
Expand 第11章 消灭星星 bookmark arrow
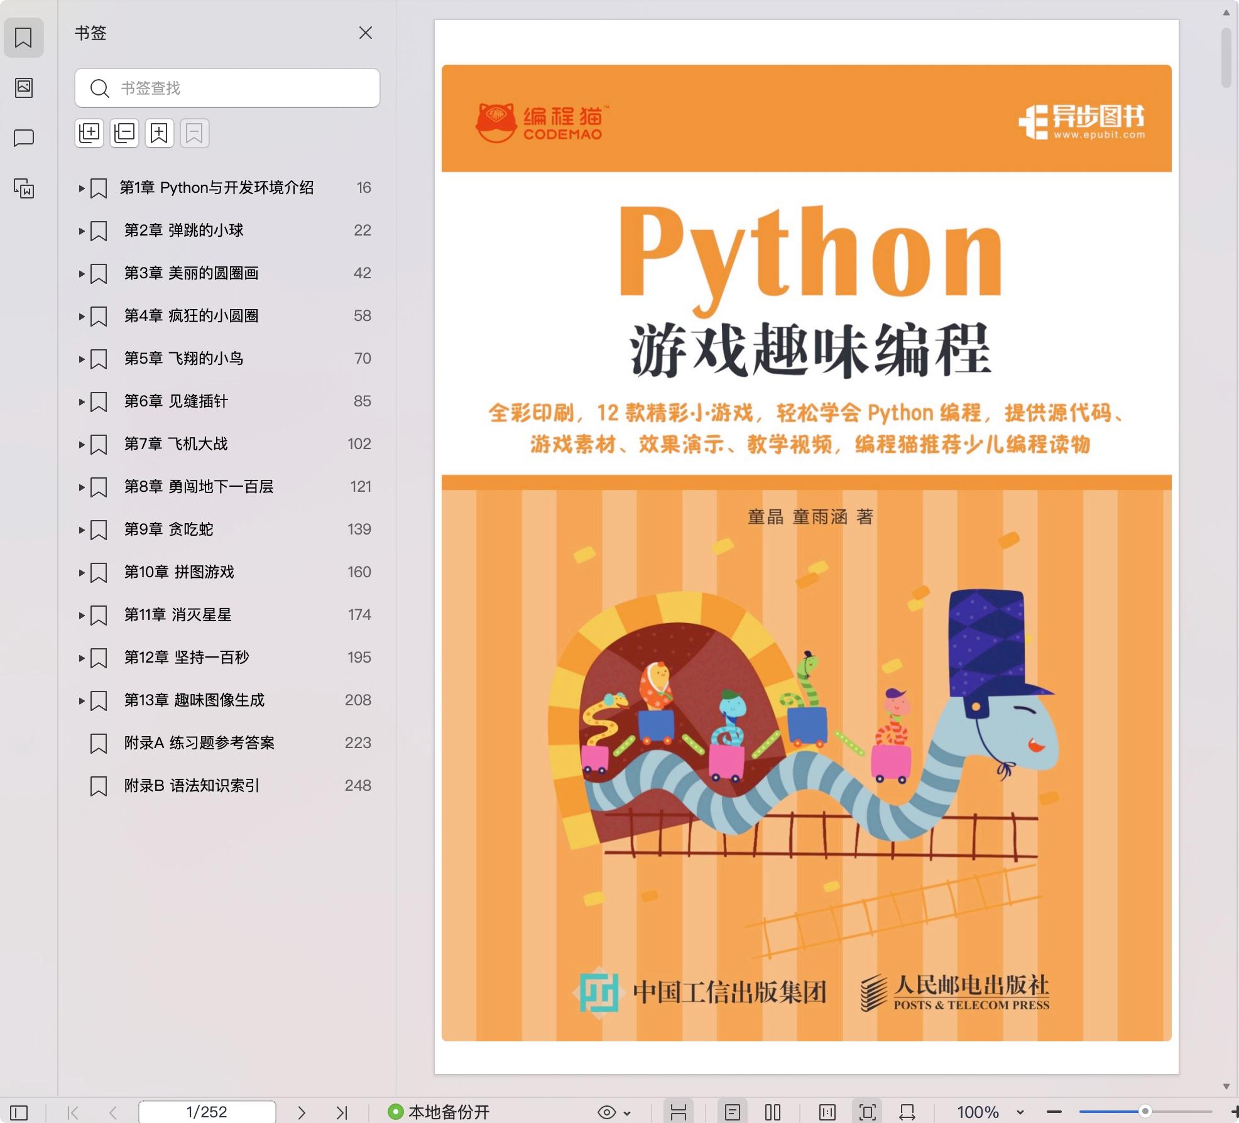[82, 615]
